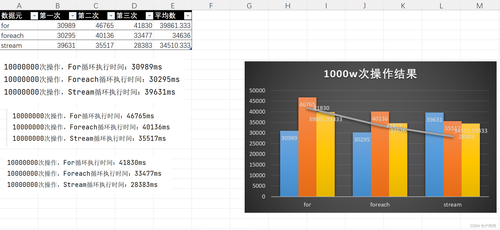Select column C header
The height and width of the screenshot is (230, 500).
point(96,6)
